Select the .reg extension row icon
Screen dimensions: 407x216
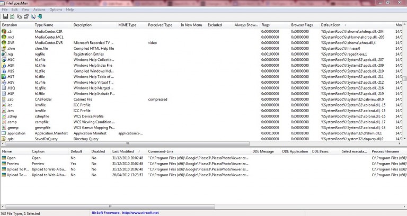[x=4, y=54]
